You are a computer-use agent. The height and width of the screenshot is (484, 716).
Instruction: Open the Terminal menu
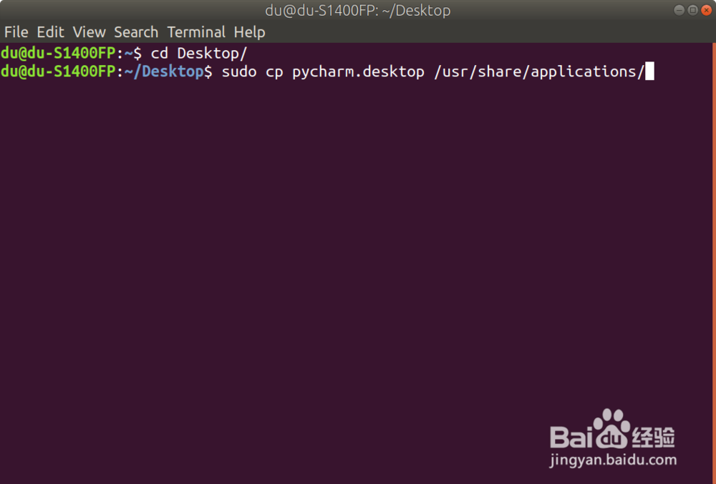pyautogui.click(x=196, y=32)
